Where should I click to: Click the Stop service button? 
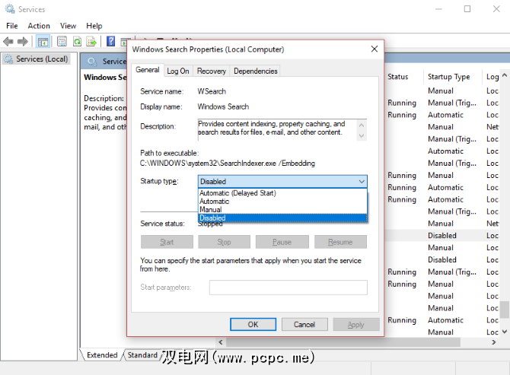click(x=224, y=242)
